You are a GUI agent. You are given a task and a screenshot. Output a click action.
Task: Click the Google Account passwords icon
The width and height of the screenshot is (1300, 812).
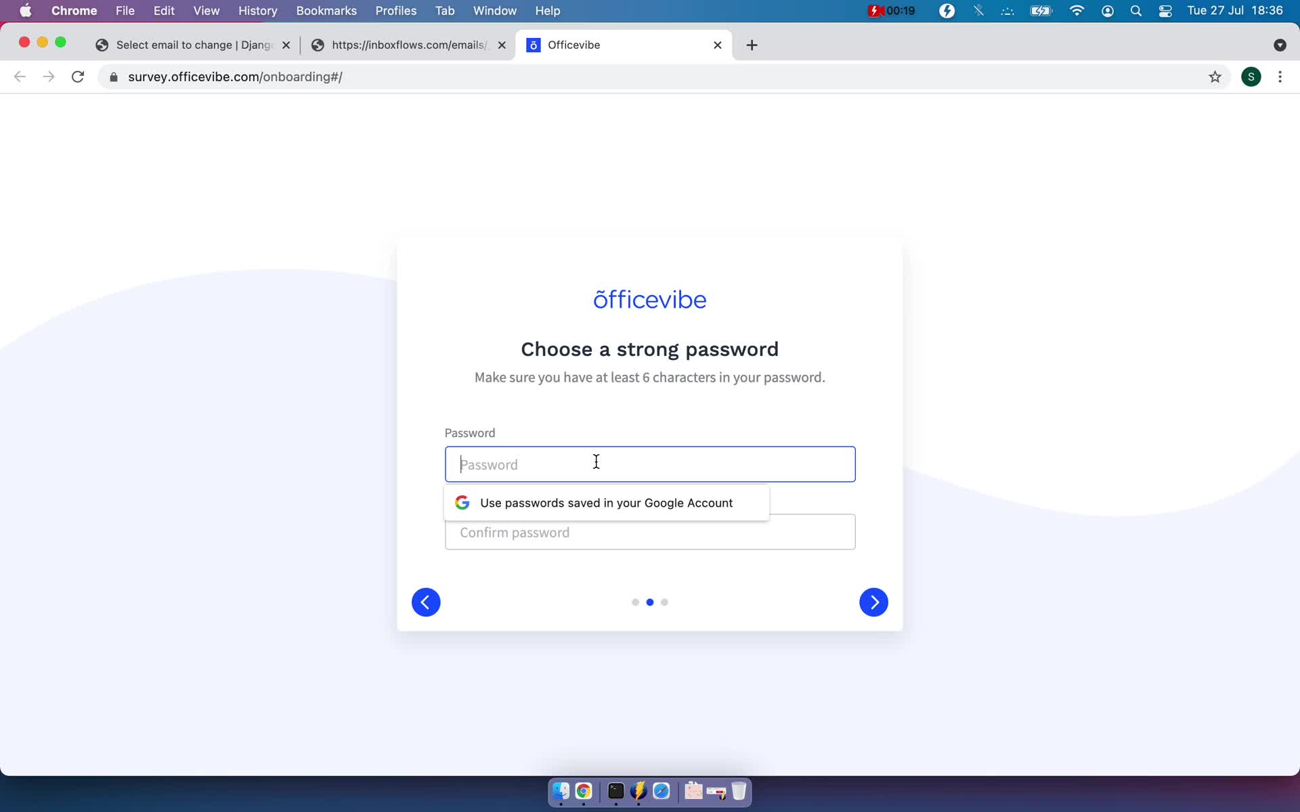(461, 502)
